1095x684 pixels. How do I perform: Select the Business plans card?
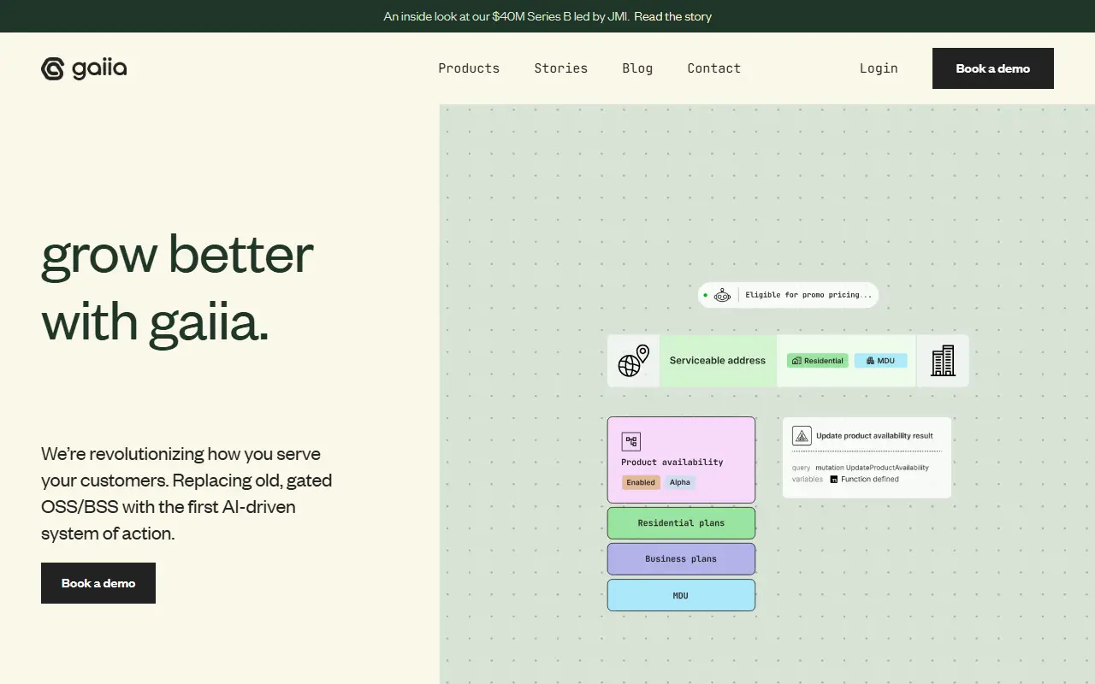[x=681, y=559]
